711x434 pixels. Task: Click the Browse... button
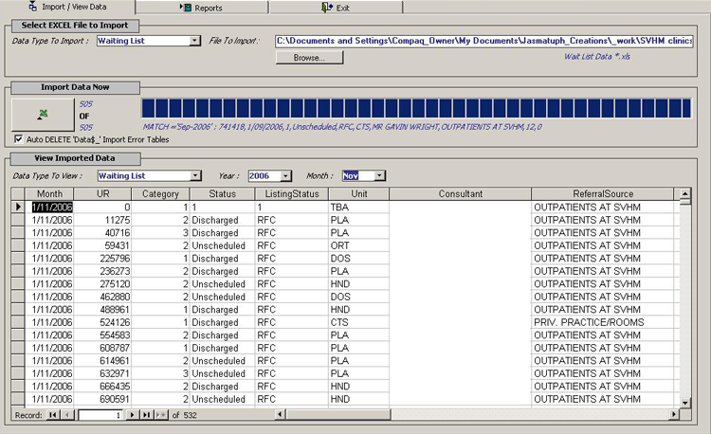309,58
